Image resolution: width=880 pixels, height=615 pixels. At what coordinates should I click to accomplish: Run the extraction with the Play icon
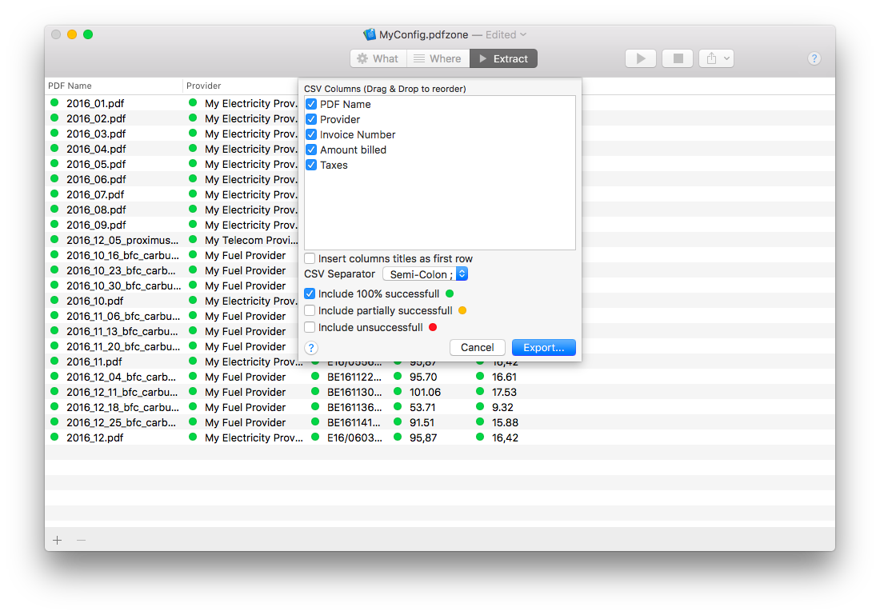point(640,58)
